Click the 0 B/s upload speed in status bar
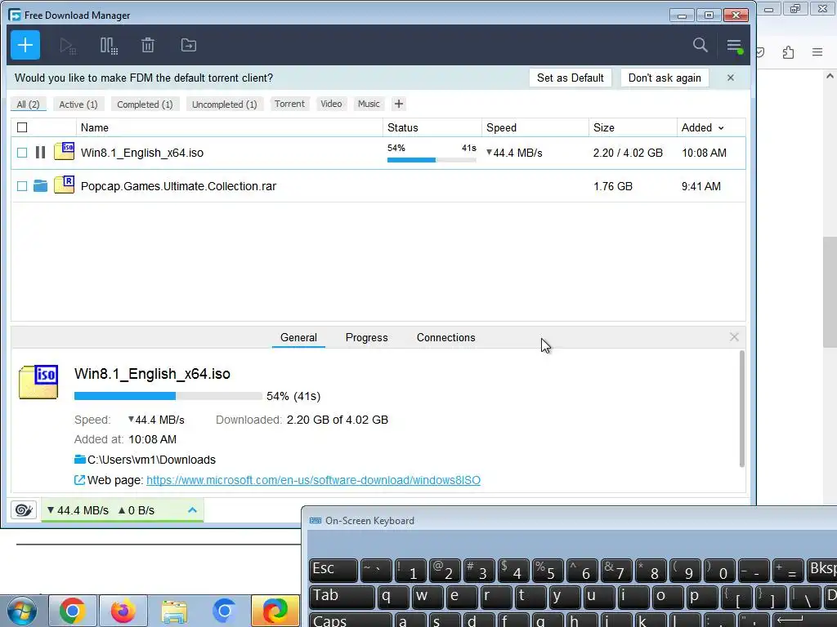837x627 pixels. (x=137, y=510)
